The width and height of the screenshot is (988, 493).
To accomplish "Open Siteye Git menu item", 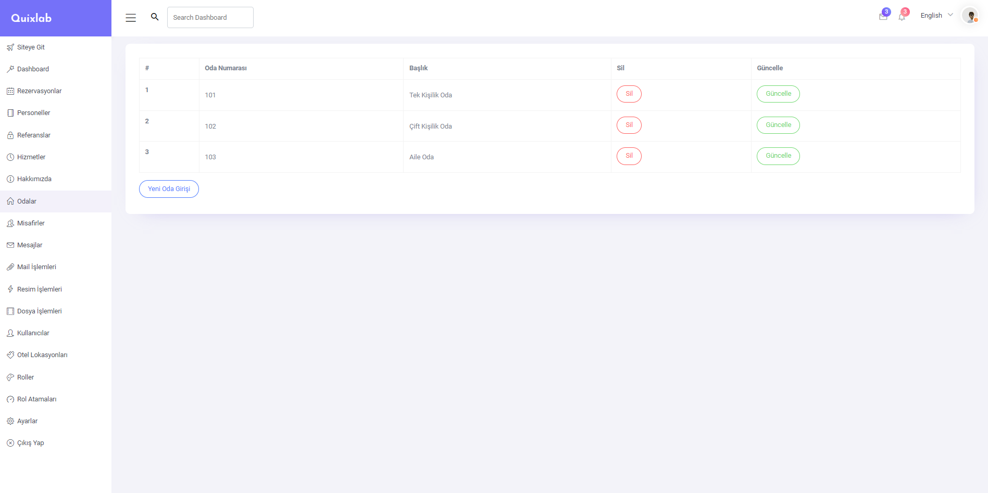I will click(x=56, y=47).
